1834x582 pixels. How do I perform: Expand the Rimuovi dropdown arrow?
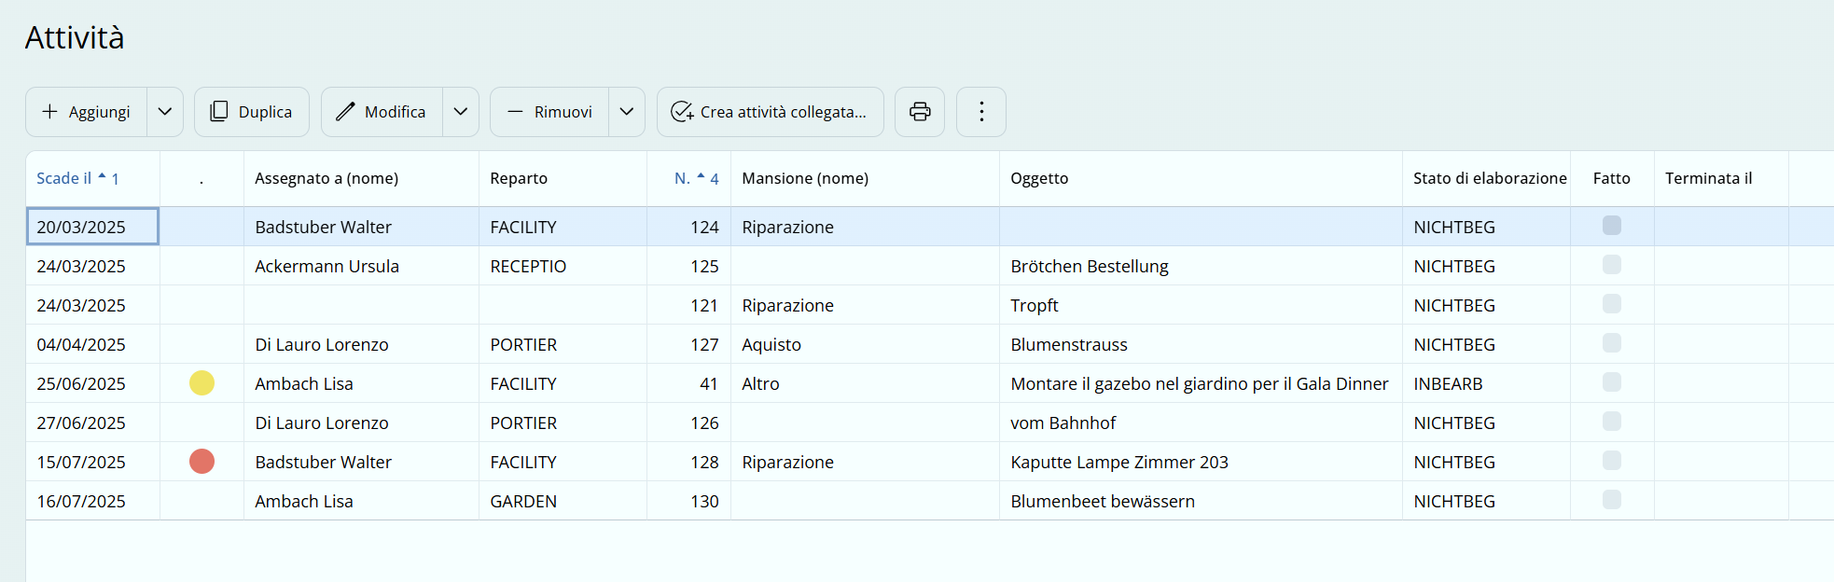tap(627, 112)
